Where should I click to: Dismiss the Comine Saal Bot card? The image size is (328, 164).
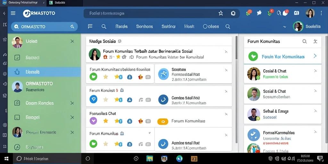tap(226, 91)
